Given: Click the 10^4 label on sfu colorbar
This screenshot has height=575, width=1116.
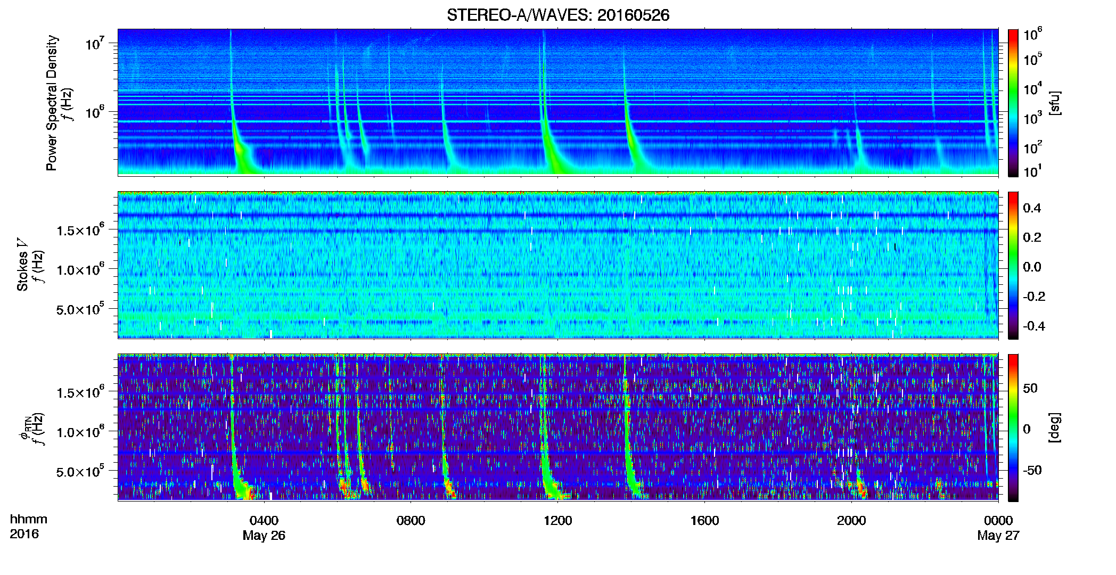Looking at the screenshot, I should [1032, 88].
